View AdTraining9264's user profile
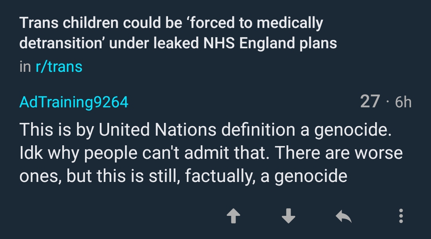This screenshot has height=239, width=431. pos(74,102)
